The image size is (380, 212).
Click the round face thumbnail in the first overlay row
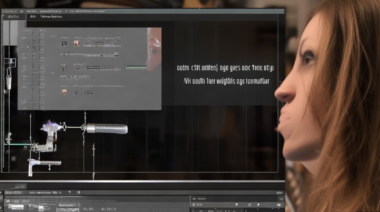[76, 43]
